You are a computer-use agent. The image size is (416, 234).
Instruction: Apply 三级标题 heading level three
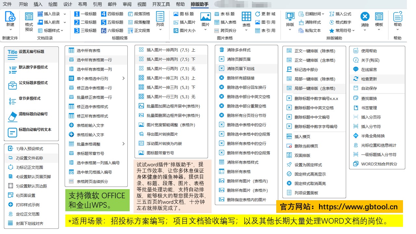85,31
